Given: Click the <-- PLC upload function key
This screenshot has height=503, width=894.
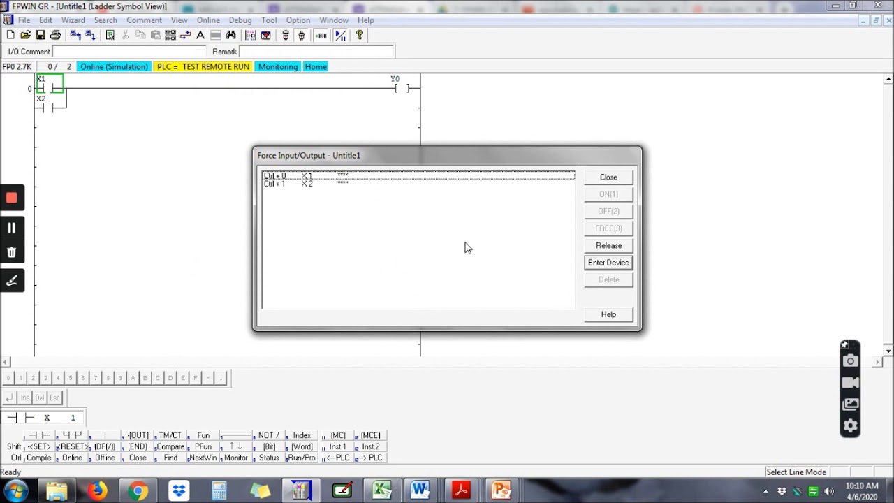Looking at the screenshot, I should click(338, 458).
